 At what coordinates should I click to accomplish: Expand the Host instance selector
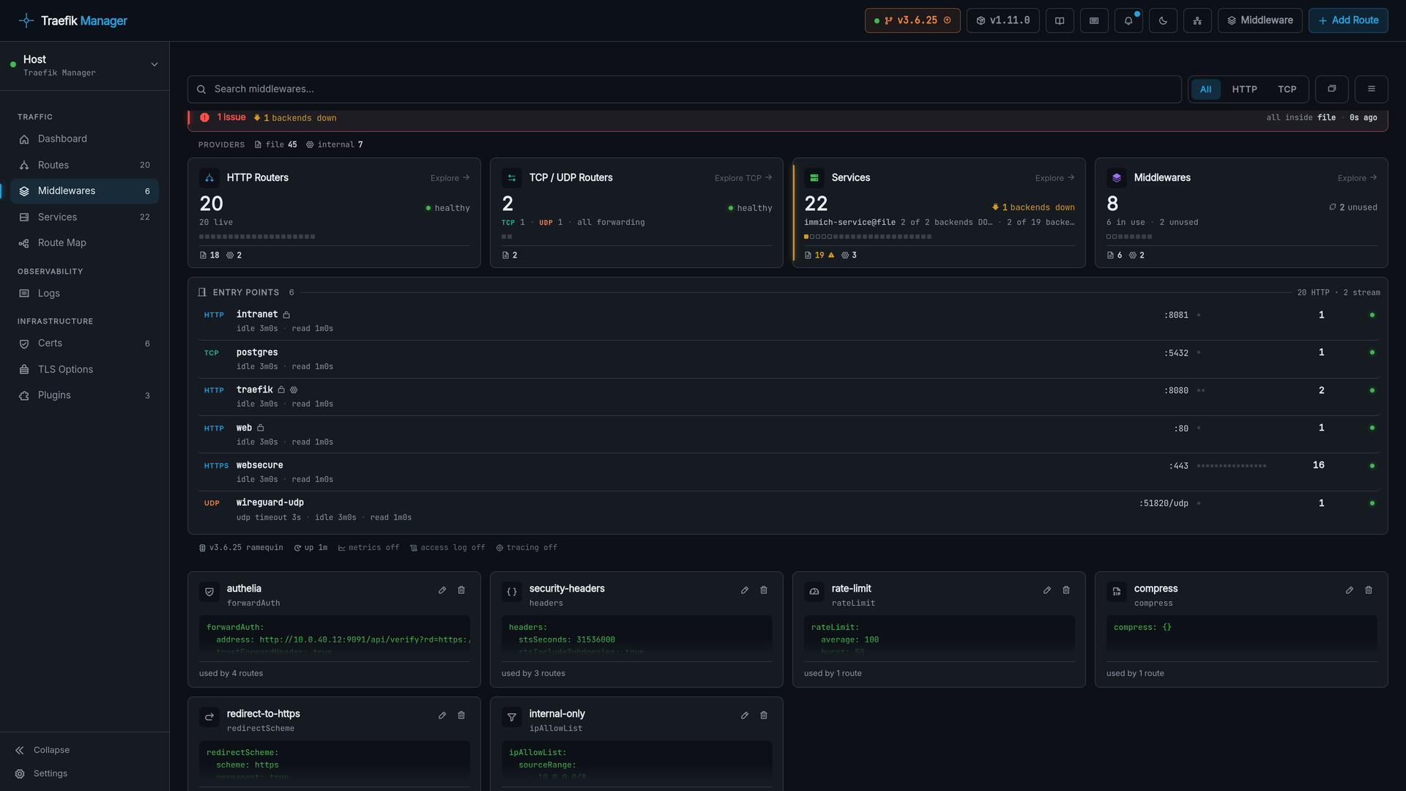(x=84, y=65)
